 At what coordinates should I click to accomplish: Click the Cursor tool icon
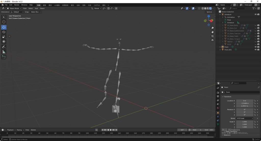click(x=4, y=22)
